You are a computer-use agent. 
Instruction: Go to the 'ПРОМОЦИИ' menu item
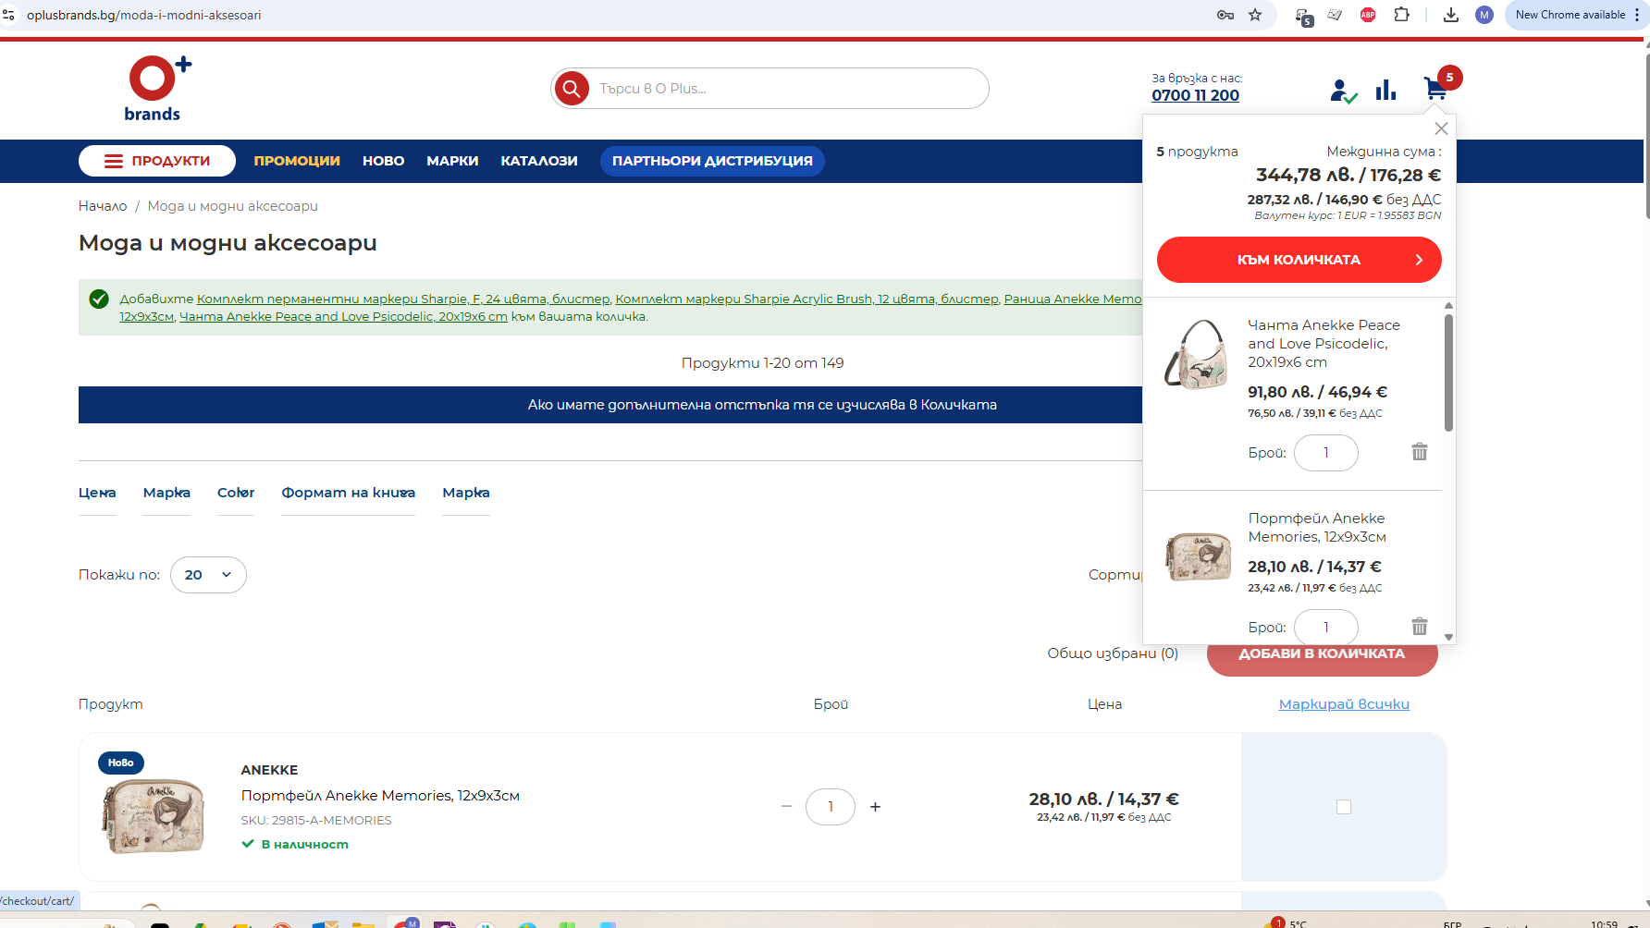point(297,161)
